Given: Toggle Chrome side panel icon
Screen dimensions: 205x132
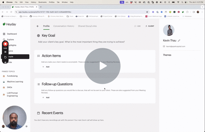Looking at the screenshot, I should click(194, 12).
